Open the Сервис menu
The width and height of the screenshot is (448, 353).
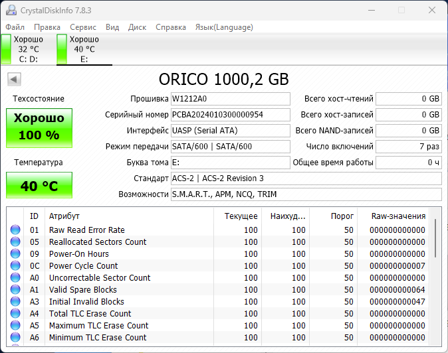point(83,27)
